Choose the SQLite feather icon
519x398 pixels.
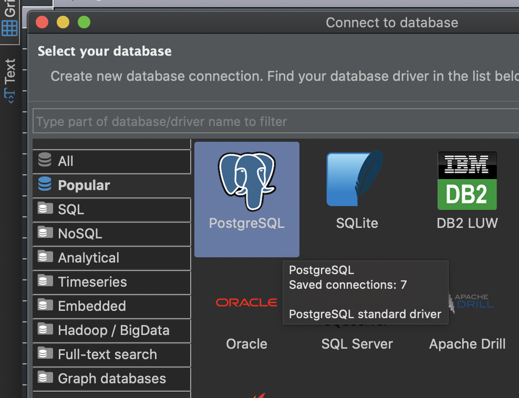click(355, 180)
